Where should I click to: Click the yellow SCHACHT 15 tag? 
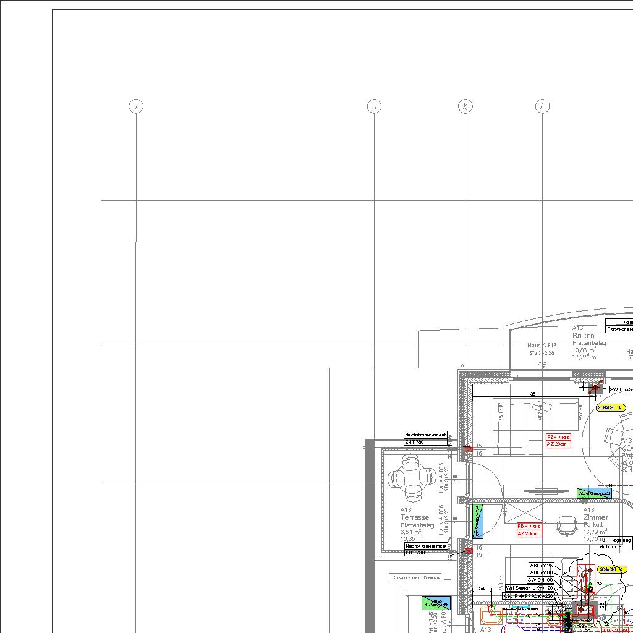tap(612, 569)
